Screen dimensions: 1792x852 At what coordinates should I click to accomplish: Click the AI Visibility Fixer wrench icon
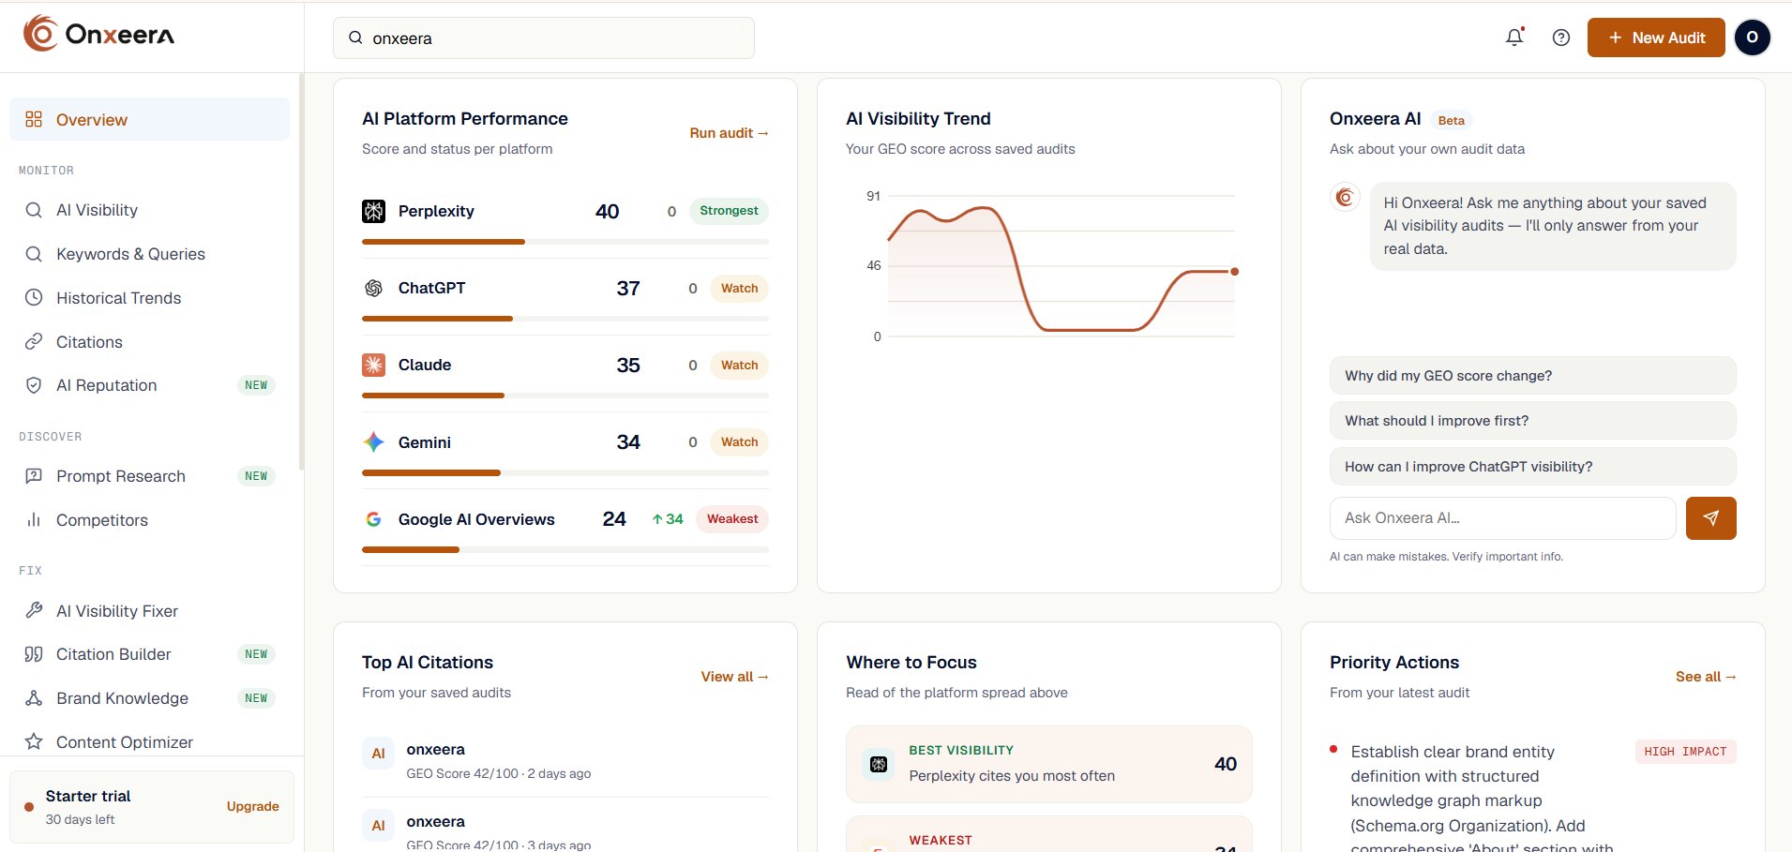click(34, 610)
